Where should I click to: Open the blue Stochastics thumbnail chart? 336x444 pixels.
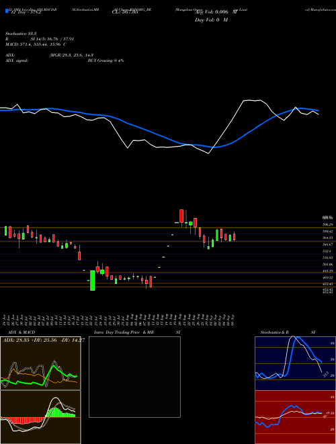(x=295, y=363)
